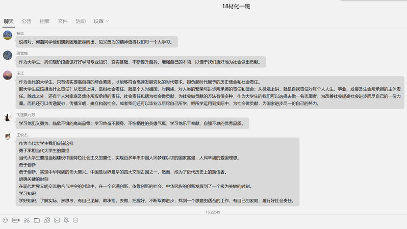Select the 活动 tab
This screenshot has height=229, width=407.
81,21
